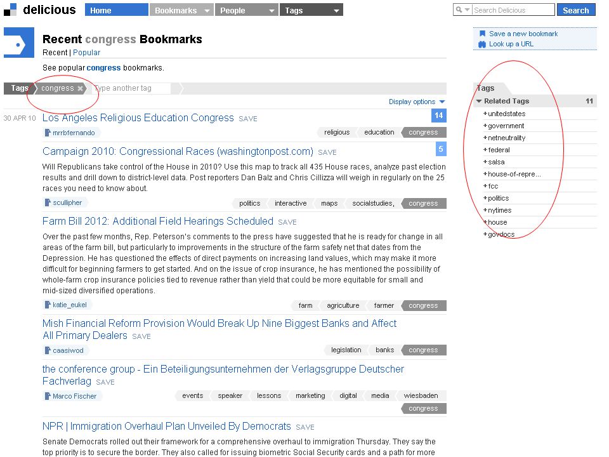Collapse the Related Tags section
Viewport: 609px width, 457px height.
[x=479, y=101]
